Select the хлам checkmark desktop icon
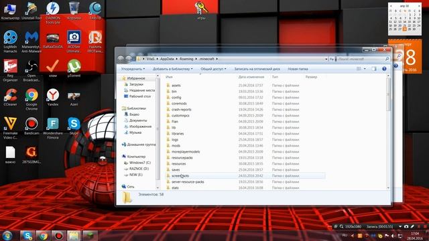Screen dimensions: 429x241 click(x=53, y=68)
